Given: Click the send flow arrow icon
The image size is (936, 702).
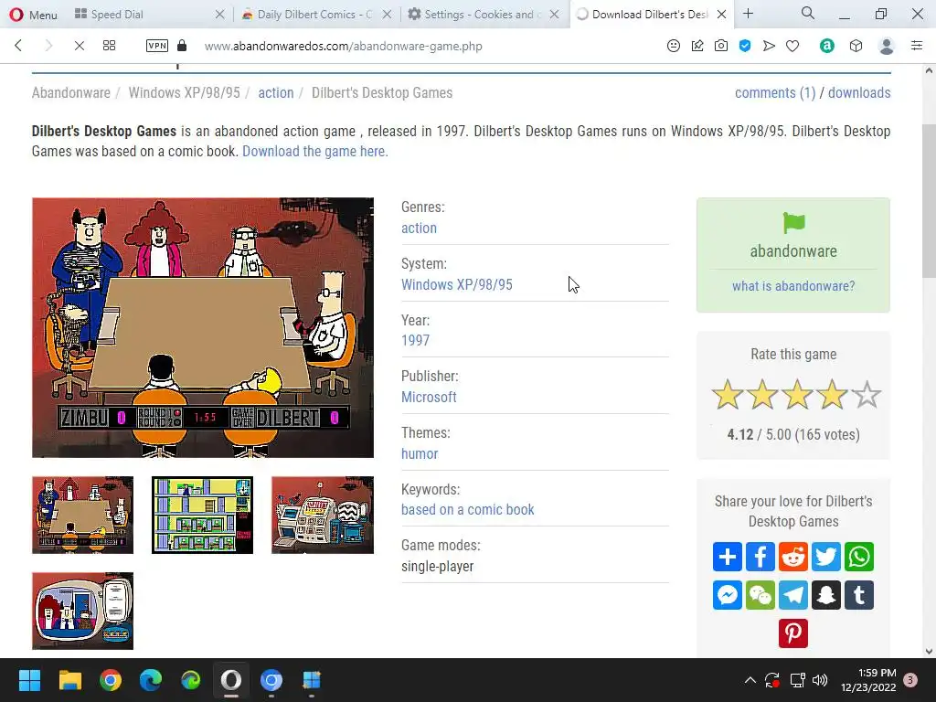Looking at the screenshot, I should coord(769,46).
